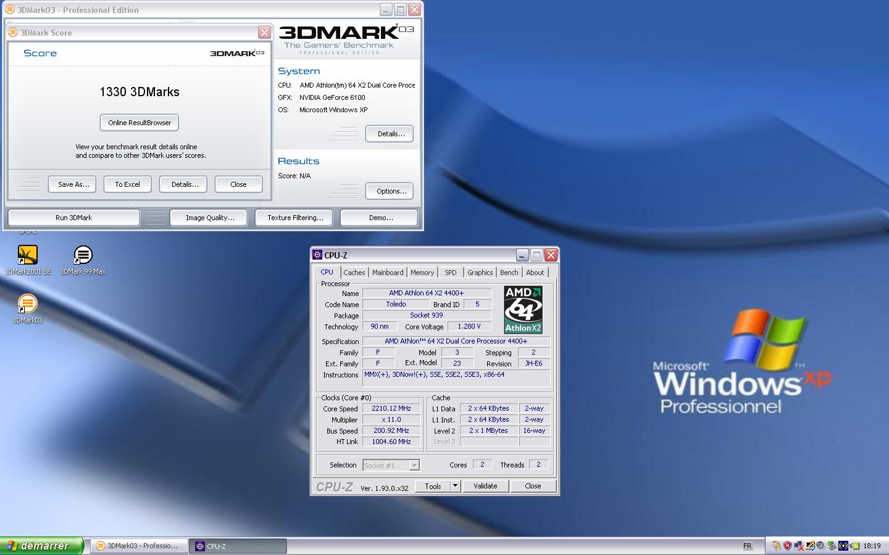
Task: Start the benchmark with Run 3DMark
Action: pyautogui.click(x=73, y=218)
